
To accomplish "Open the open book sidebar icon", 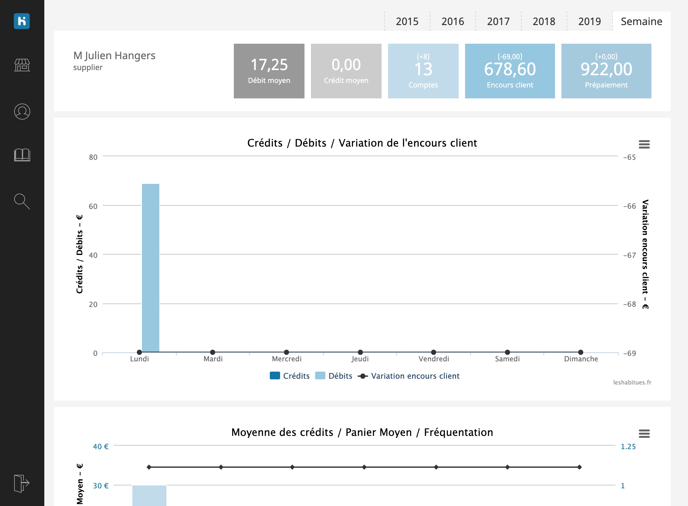I will [22, 155].
